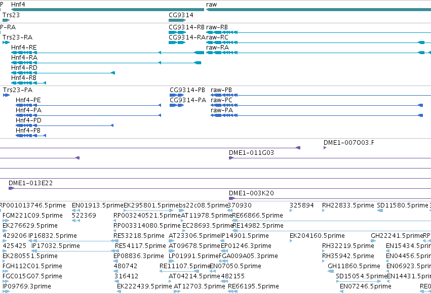Select the Hnf4-RE transcript
The width and height of the screenshot is (431, 294).
tap(107, 53)
